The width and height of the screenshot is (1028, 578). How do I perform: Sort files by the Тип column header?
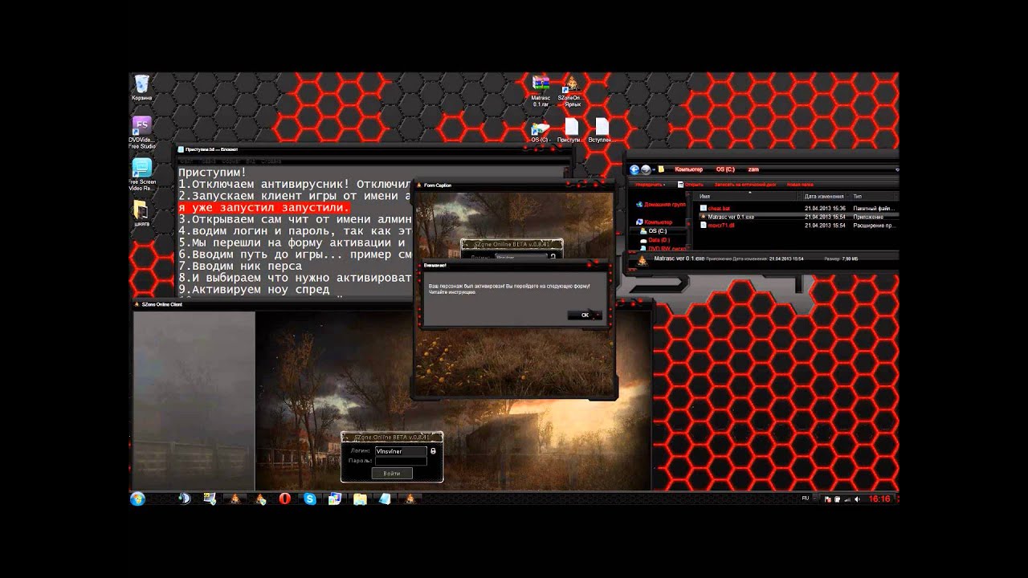874,196
